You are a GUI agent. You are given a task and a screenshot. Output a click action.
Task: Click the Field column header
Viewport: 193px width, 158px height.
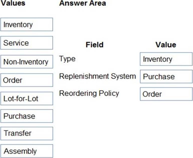tap(94, 45)
